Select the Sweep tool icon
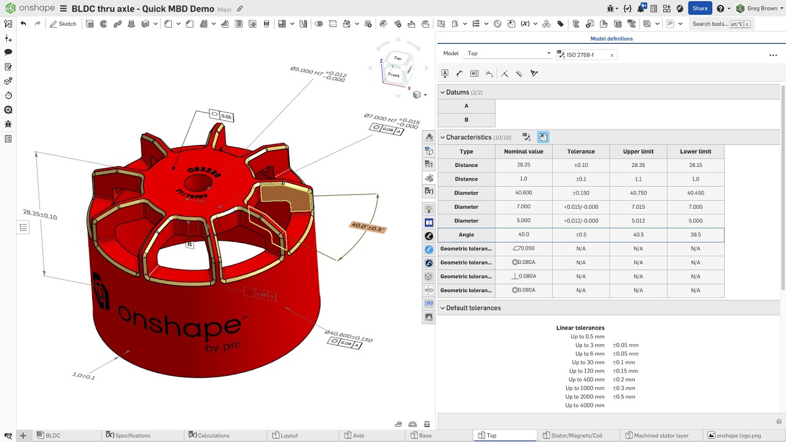This screenshot has width=786, height=442. click(117, 24)
